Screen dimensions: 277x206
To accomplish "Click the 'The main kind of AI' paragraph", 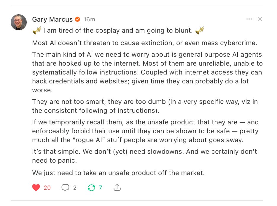I will pos(147,72).
